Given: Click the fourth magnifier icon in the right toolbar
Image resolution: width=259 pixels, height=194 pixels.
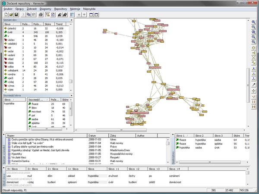Looking at the screenshot, I should coord(253,37).
